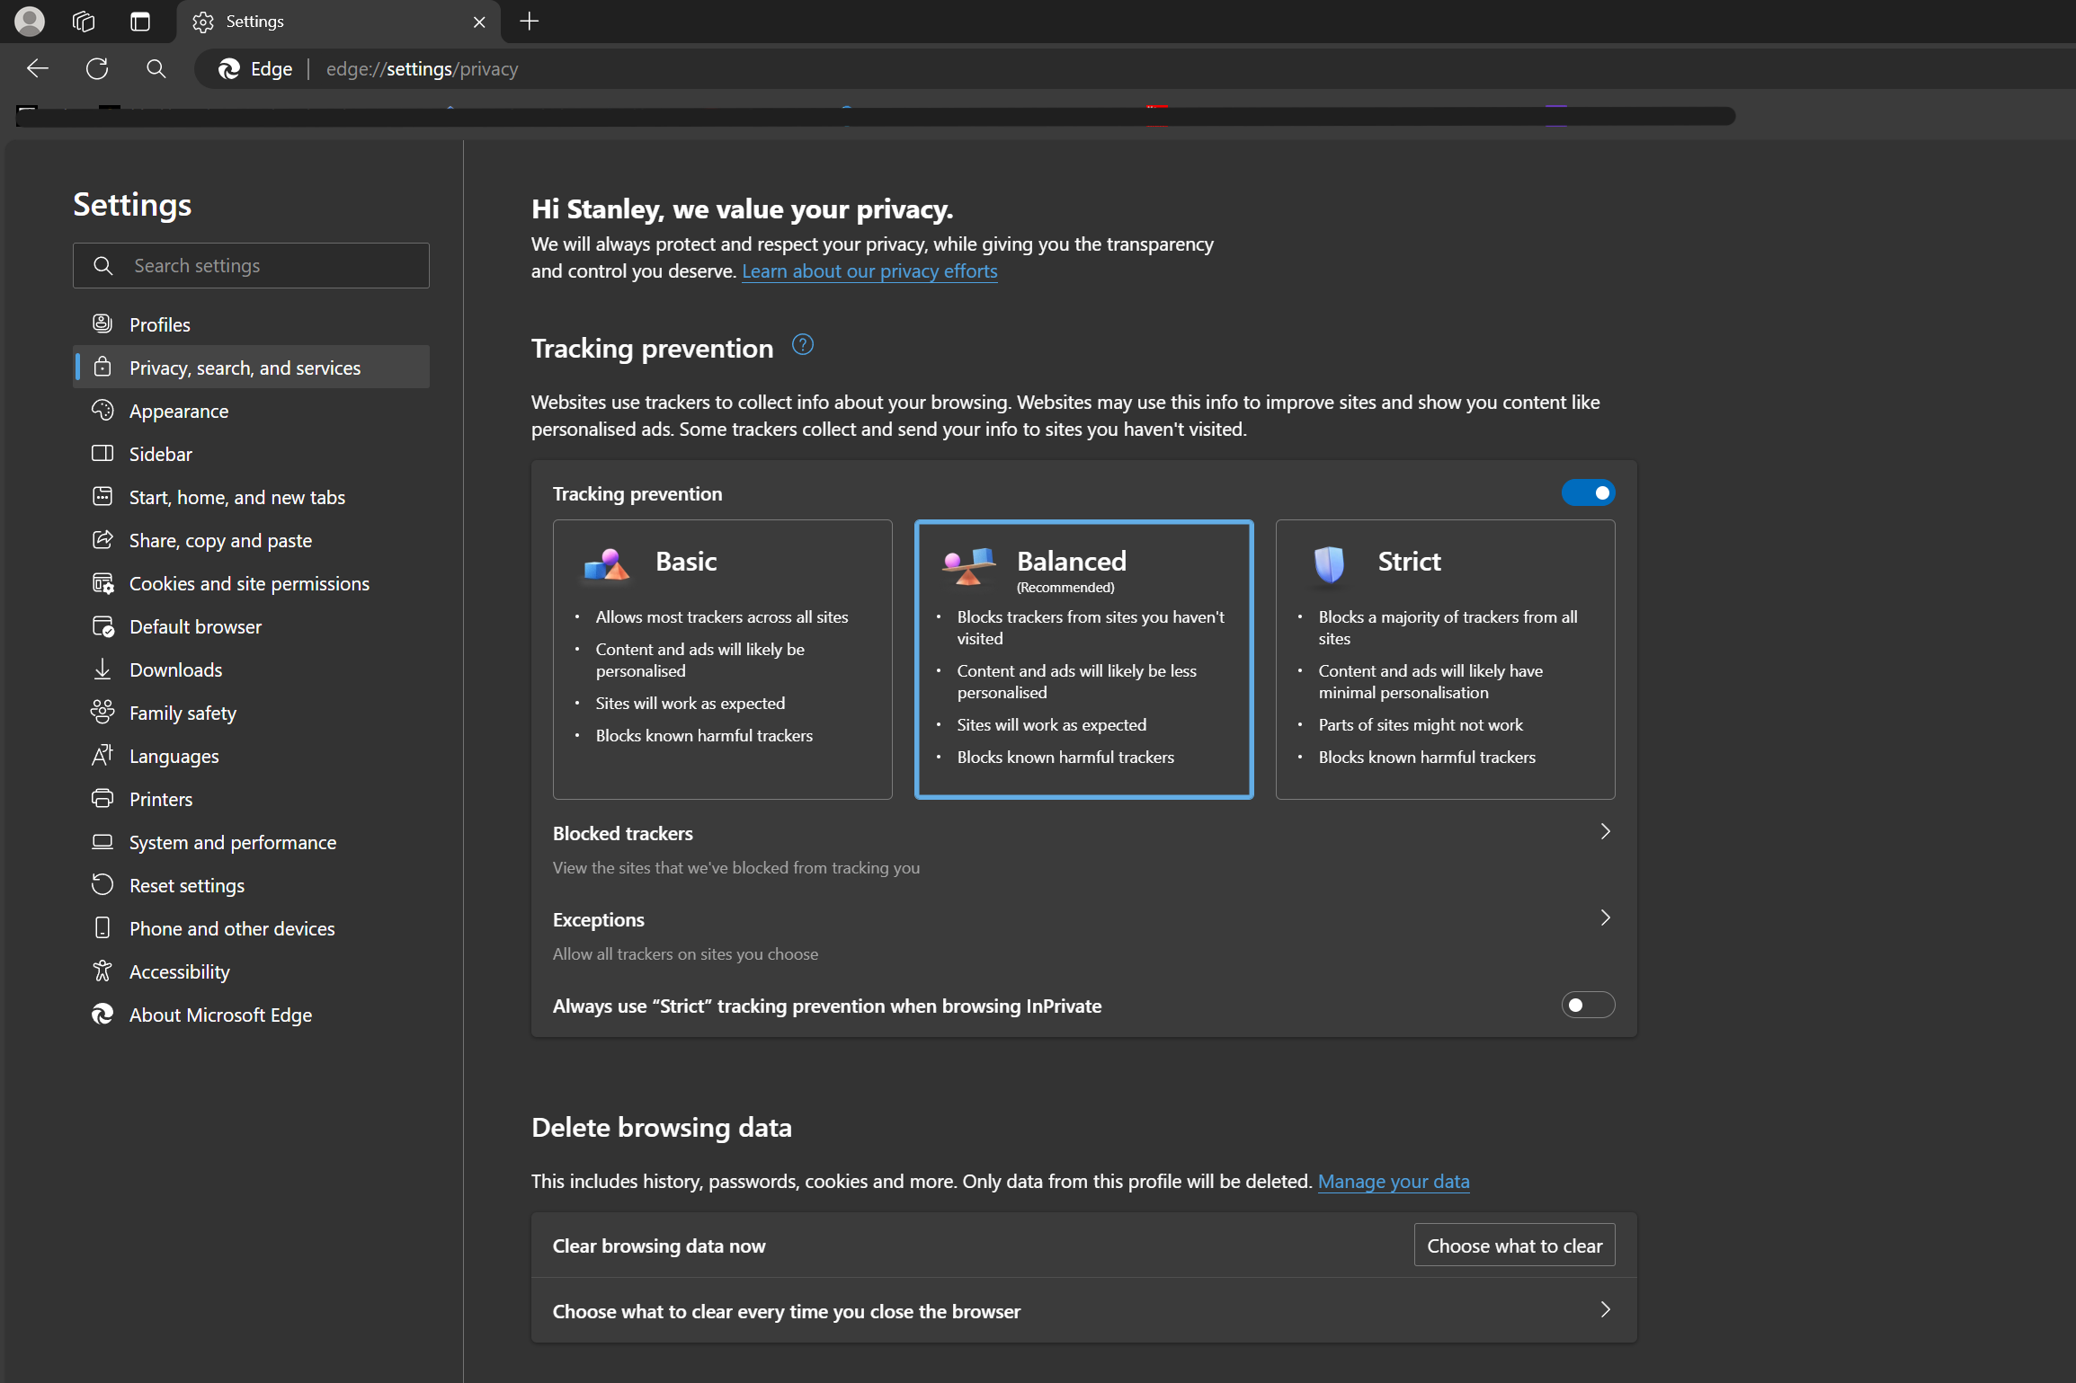Turn off main Tracking prevention toggle
This screenshot has height=1383, width=2076.
(x=1587, y=493)
